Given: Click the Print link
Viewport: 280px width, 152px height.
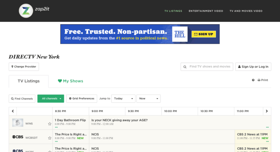Looking at the screenshot, I should point(263,80).
